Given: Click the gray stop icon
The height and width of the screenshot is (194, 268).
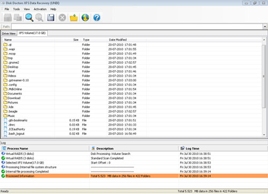Looking at the screenshot, I should coord(62,18).
